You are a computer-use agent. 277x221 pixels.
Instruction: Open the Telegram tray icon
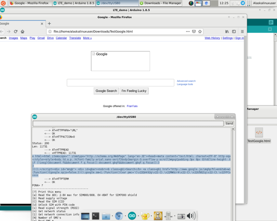tap(243, 3)
